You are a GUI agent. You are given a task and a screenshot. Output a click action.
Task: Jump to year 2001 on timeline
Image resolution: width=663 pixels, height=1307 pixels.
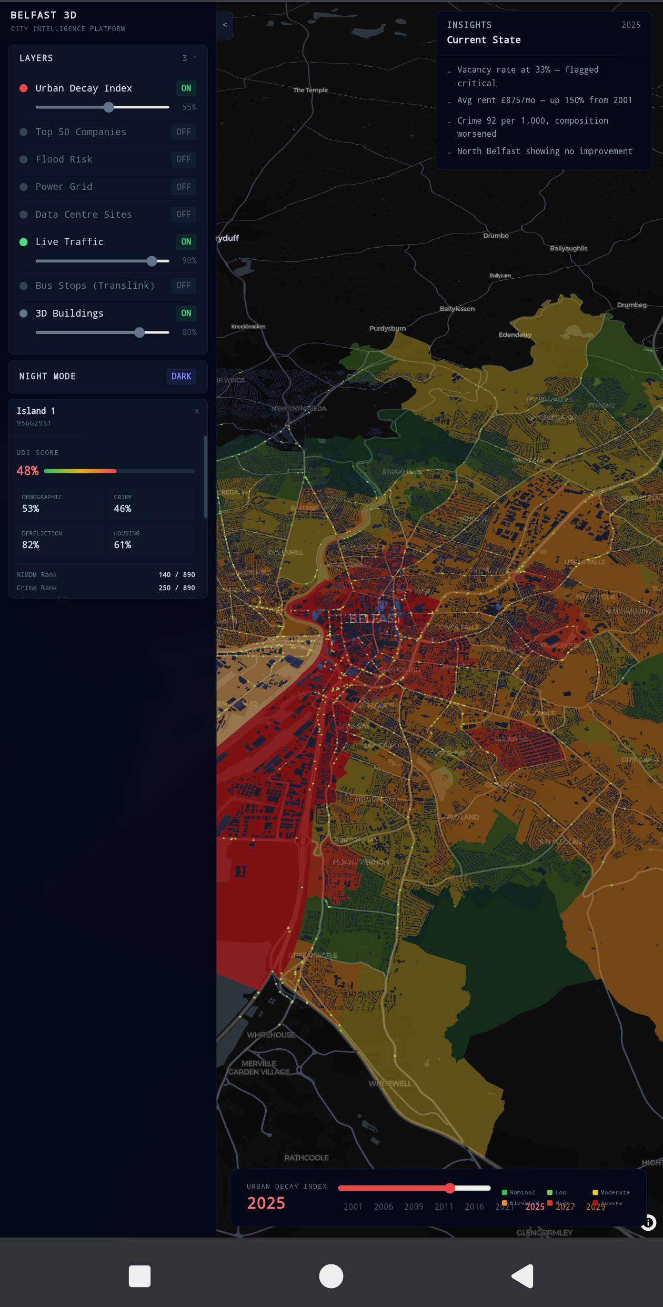353,1207
